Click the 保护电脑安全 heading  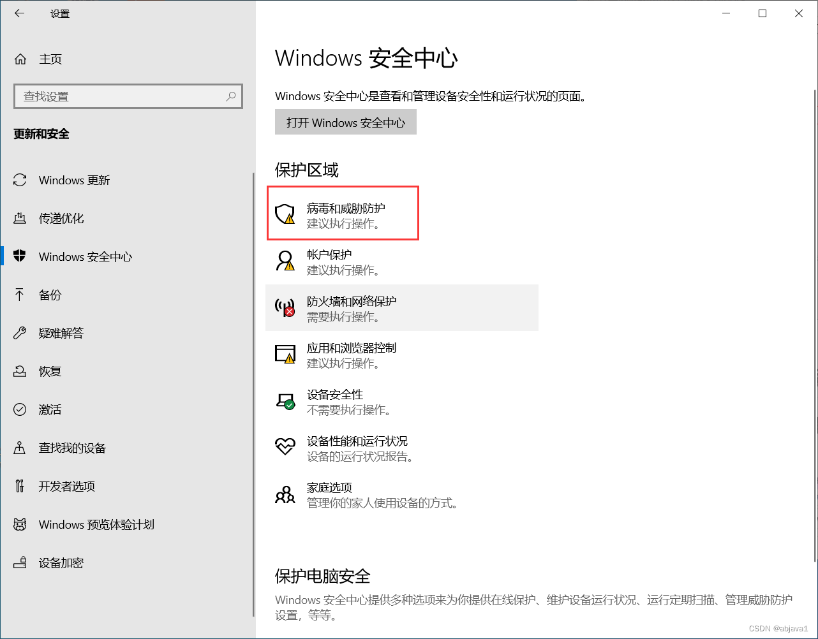tap(323, 577)
